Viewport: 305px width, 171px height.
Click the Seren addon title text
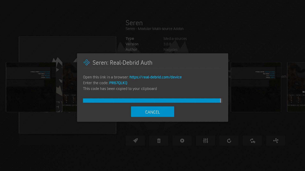click(x=134, y=23)
